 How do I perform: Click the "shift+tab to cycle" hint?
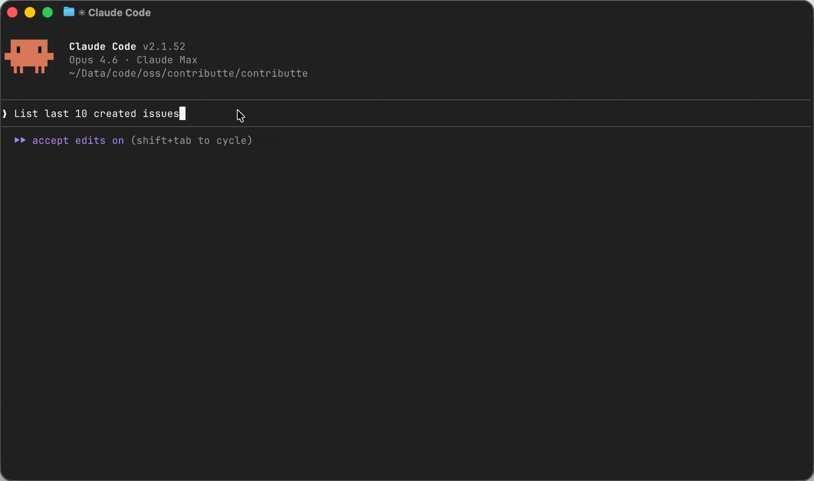(191, 141)
